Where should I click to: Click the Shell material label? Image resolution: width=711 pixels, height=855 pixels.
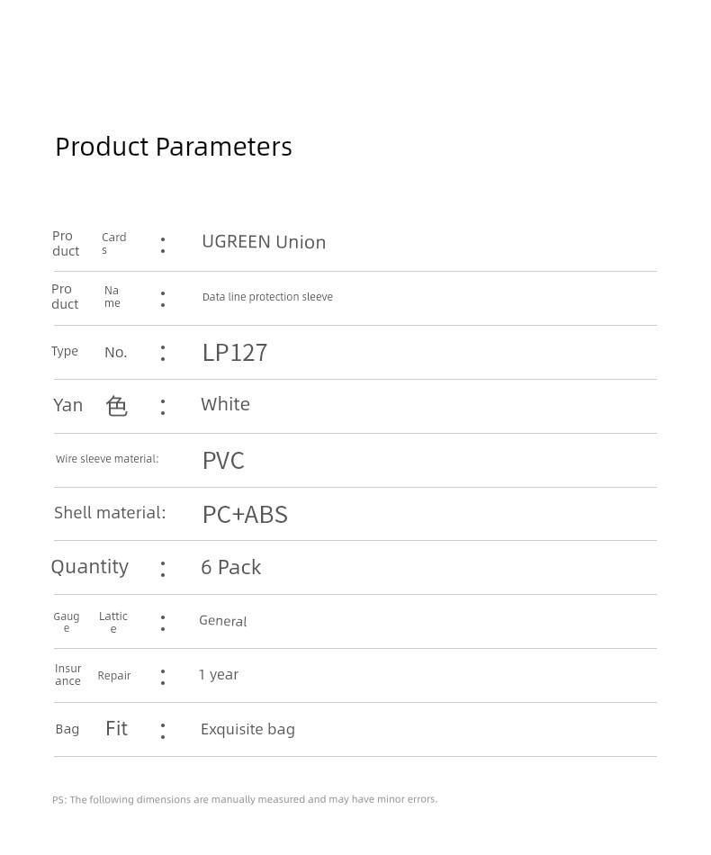point(110,513)
